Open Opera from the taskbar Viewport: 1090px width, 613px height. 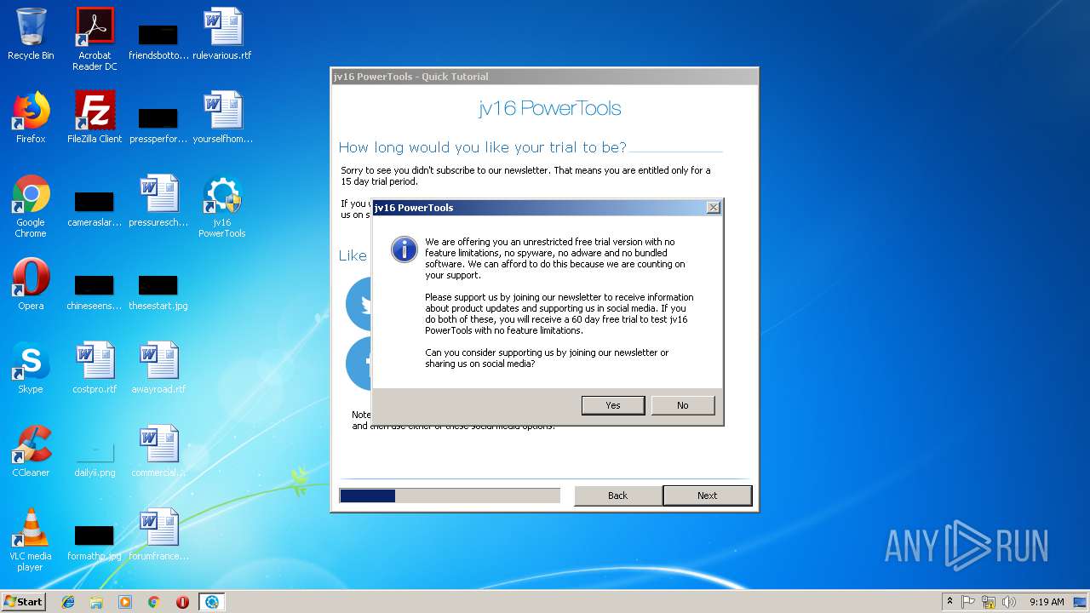(182, 602)
